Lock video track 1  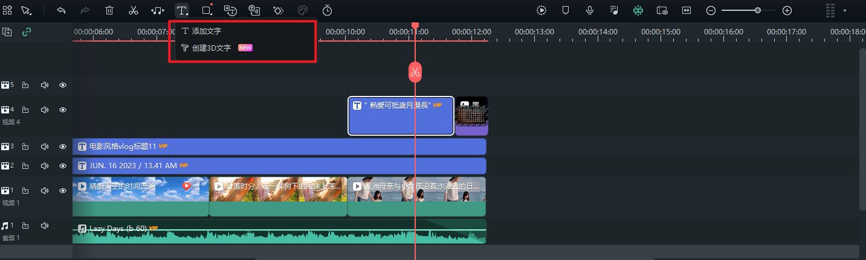(25, 191)
